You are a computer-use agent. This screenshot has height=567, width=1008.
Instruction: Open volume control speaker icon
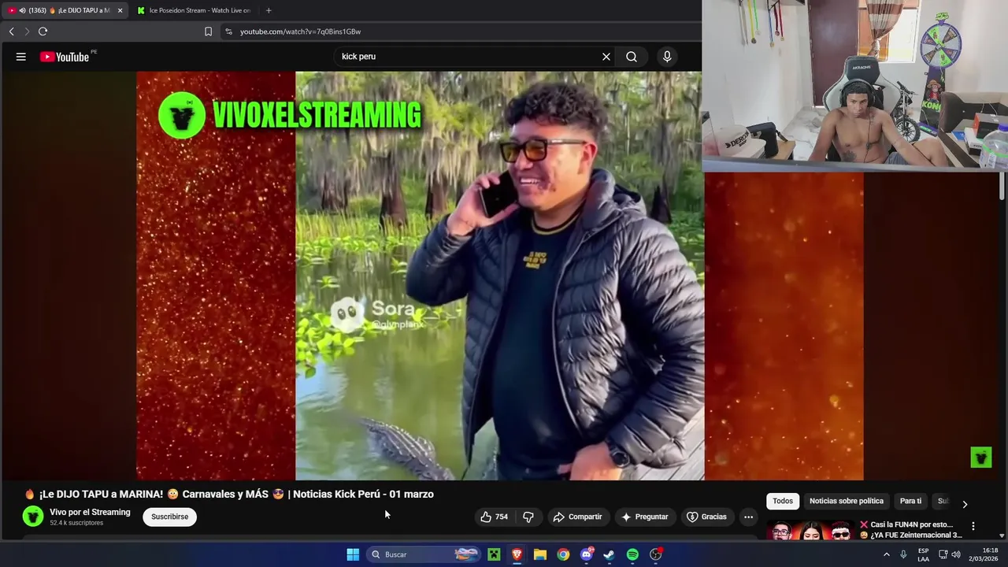[x=956, y=554]
